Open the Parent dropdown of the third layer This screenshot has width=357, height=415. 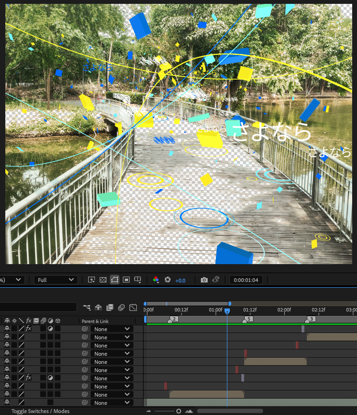[112, 346]
